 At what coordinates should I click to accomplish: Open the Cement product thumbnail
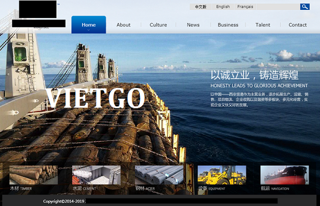97,175
